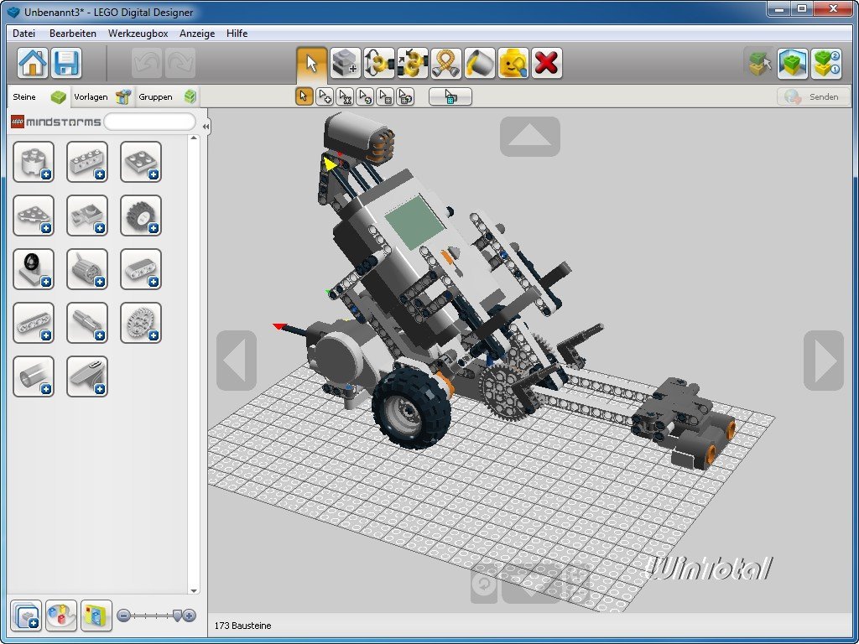Expand the thin Technic liftarm category

point(34,323)
